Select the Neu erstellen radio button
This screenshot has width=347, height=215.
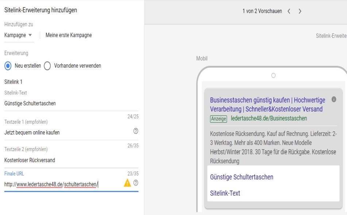click(x=8, y=66)
